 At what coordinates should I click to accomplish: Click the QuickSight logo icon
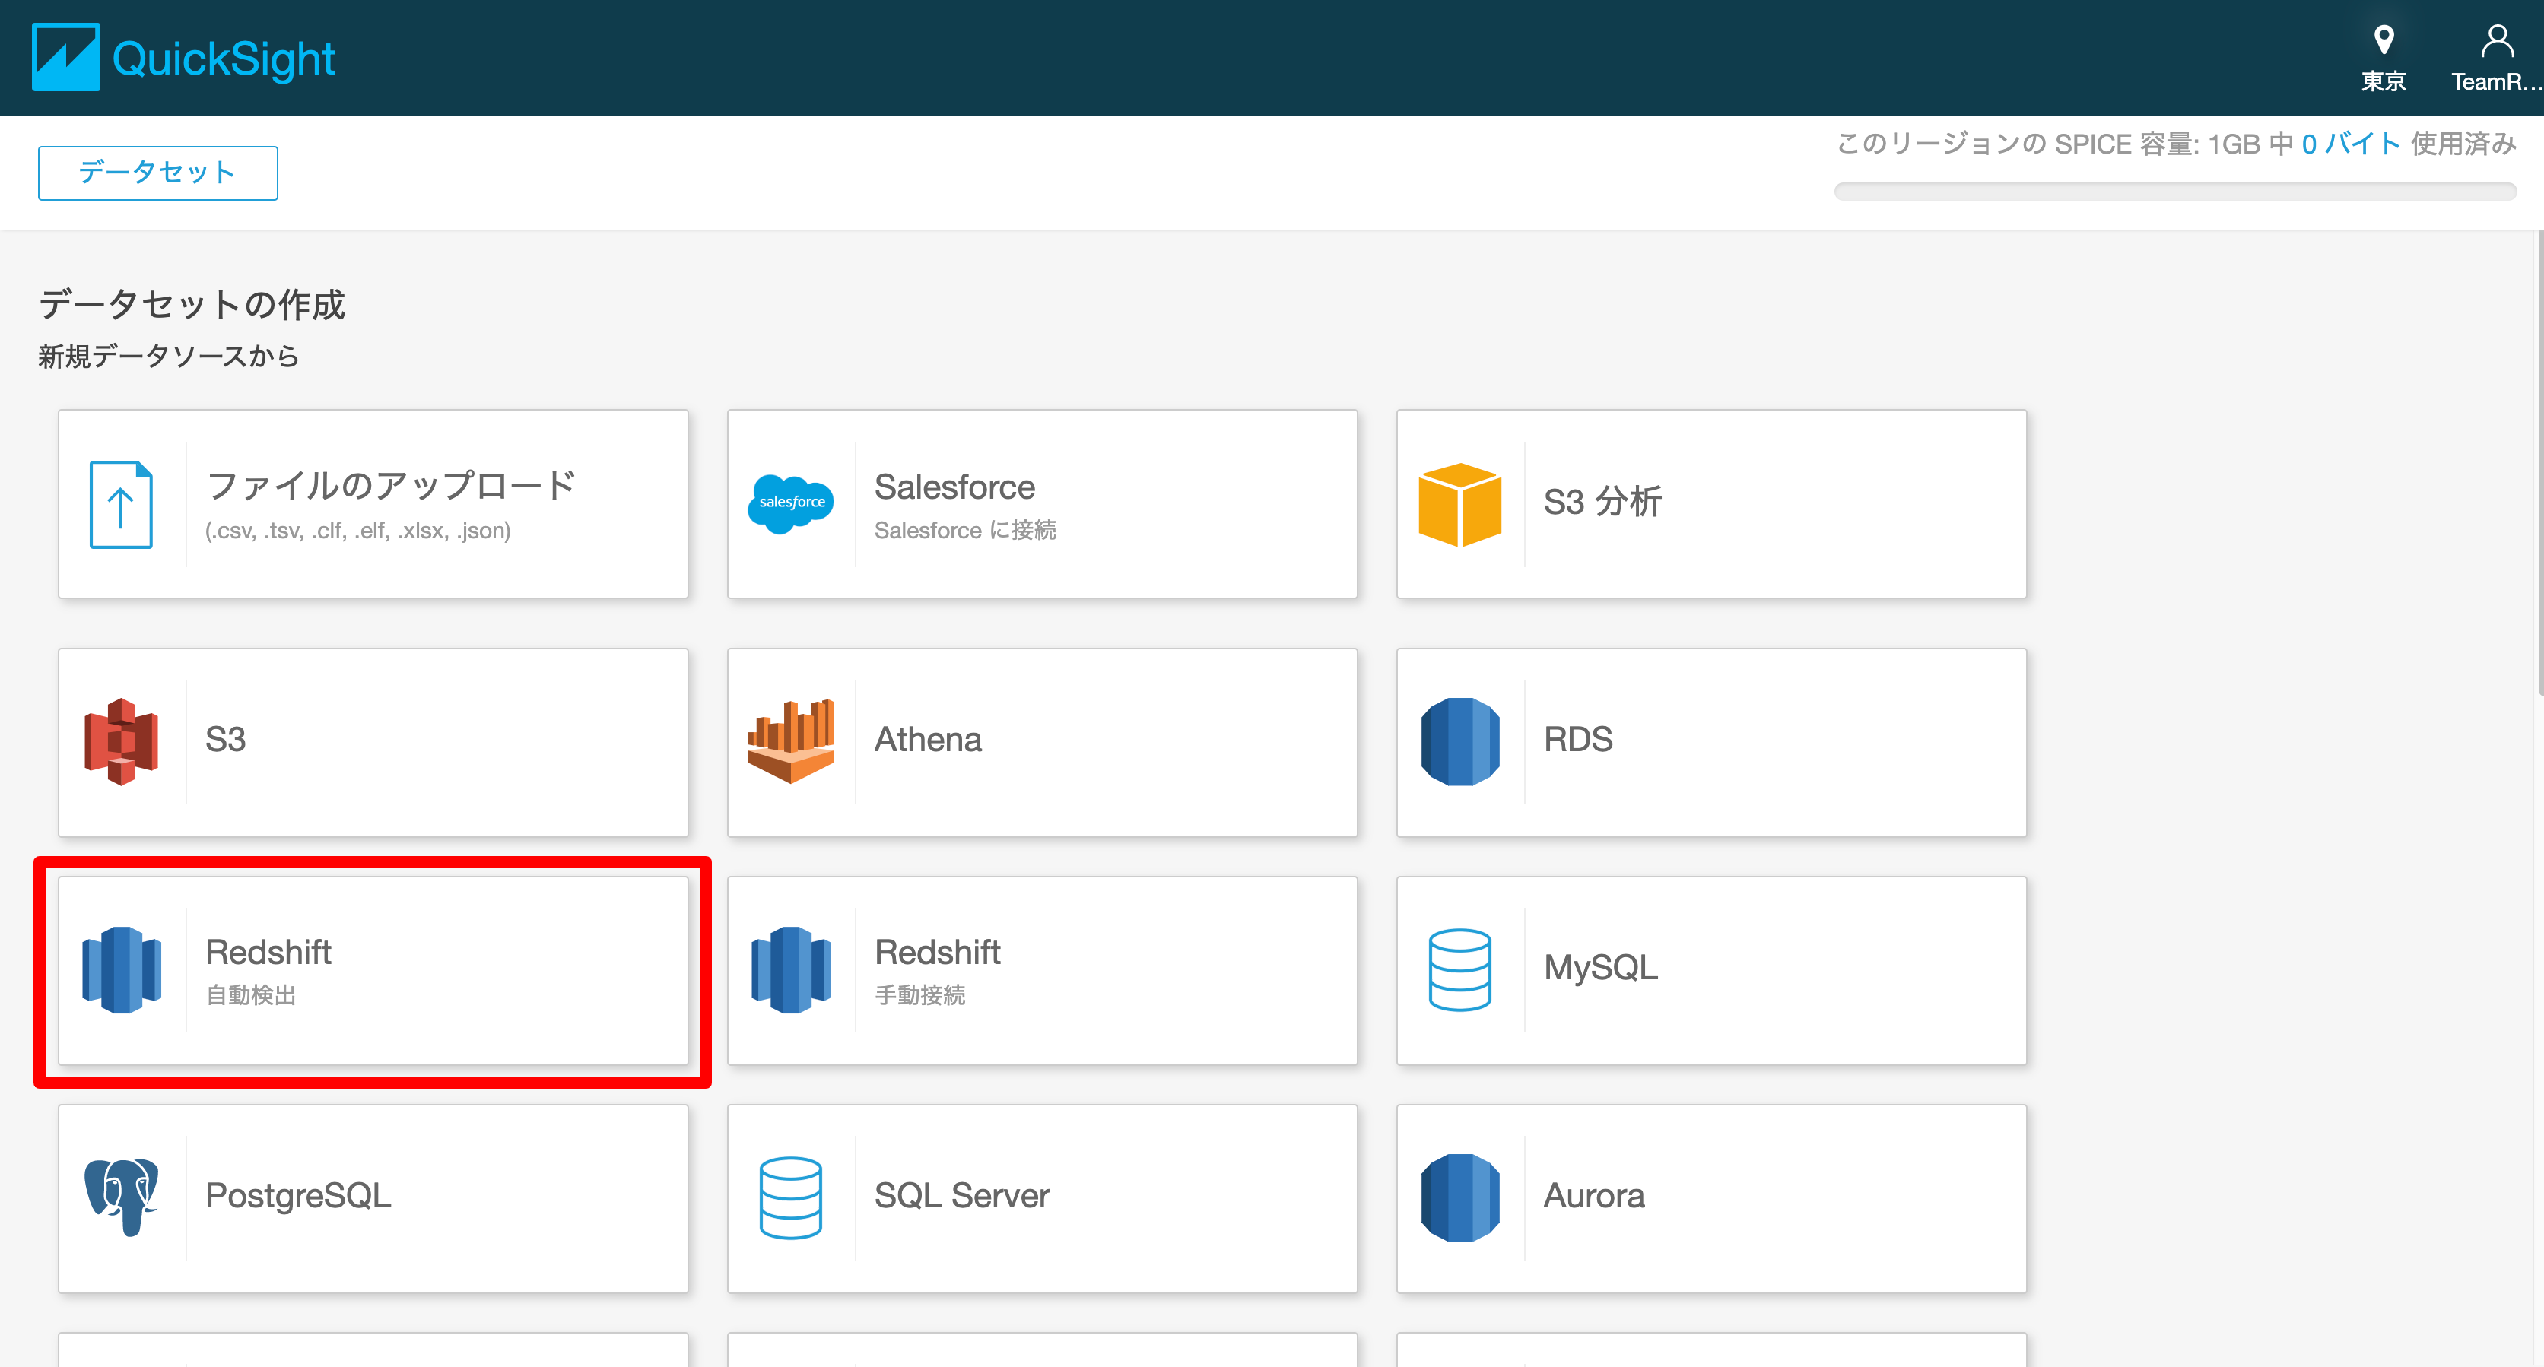(x=65, y=57)
